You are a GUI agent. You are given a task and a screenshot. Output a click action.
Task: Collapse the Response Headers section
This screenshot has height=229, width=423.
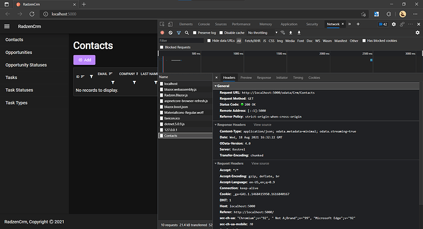coord(230,125)
